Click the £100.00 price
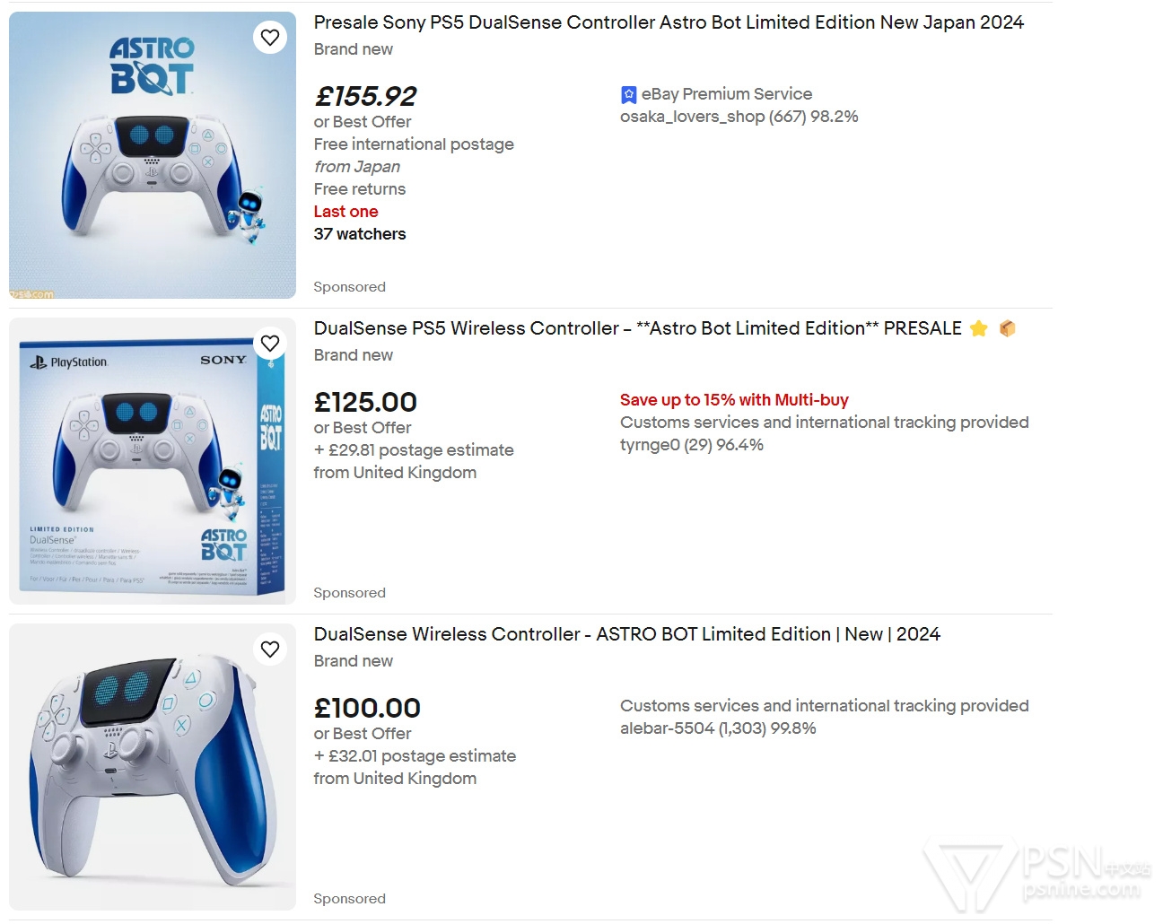 coord(367,708)
